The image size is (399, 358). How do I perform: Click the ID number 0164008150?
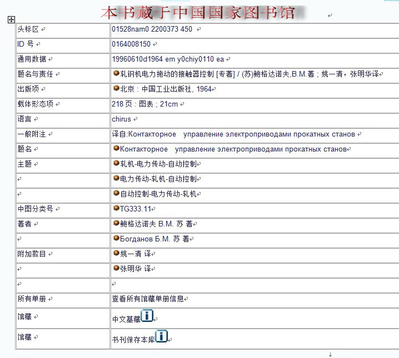click(x=131, y=44)
